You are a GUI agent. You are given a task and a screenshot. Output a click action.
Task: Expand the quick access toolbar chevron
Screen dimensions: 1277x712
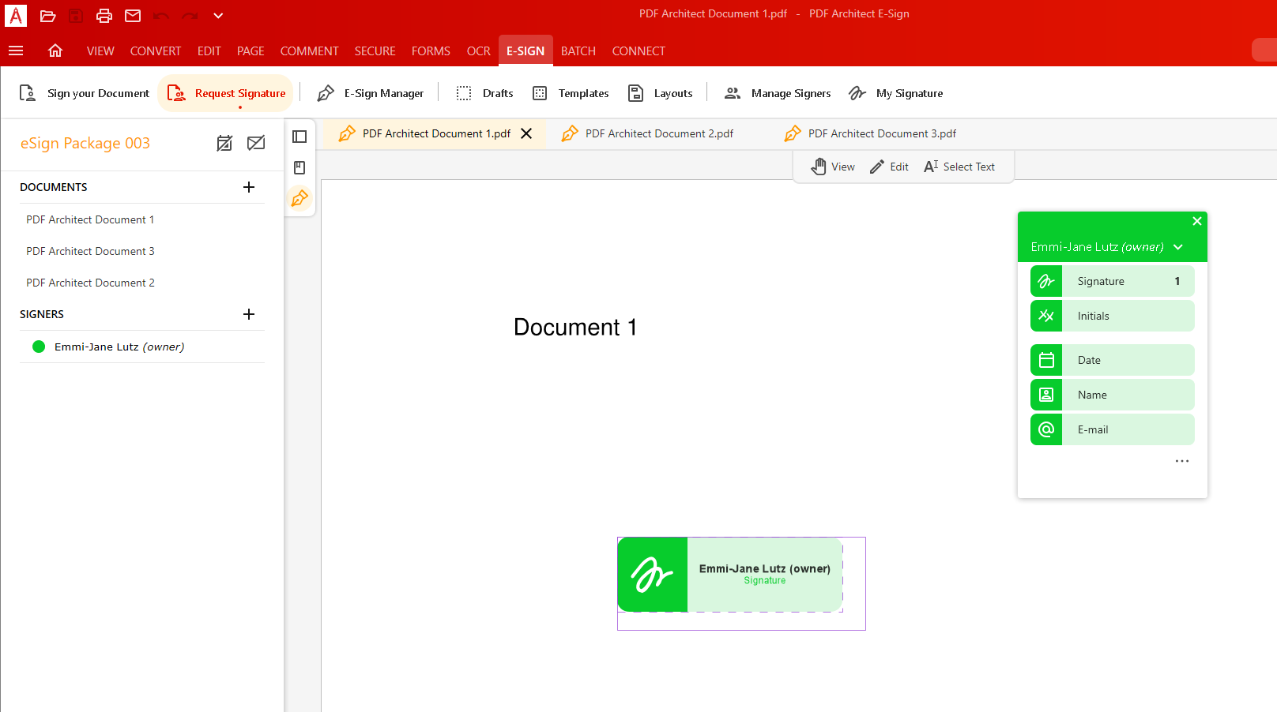(x=218, y=15)
